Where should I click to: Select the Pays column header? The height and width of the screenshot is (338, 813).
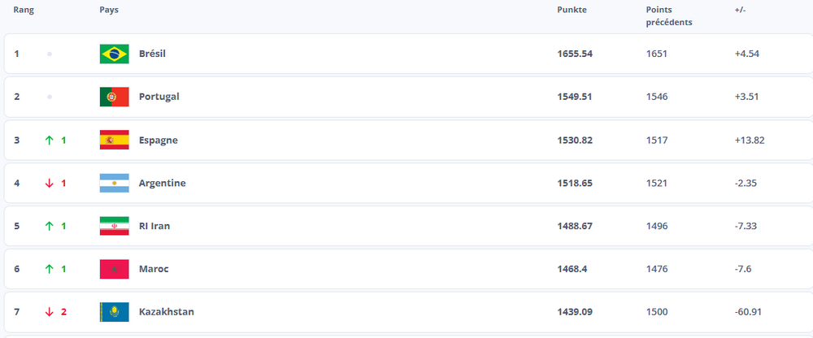[109, 10]
